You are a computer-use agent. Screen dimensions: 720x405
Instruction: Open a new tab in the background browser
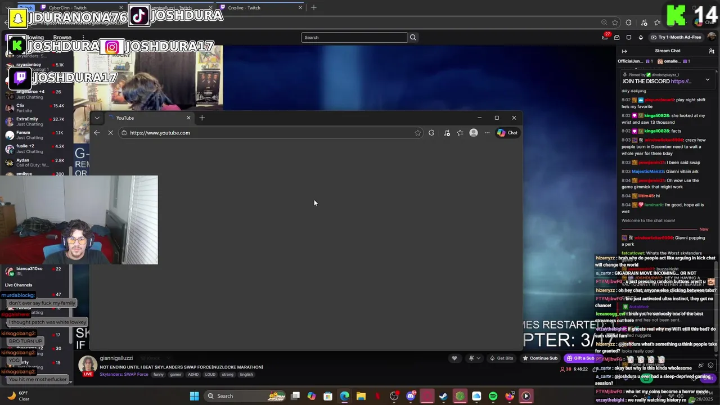point(314,8)
